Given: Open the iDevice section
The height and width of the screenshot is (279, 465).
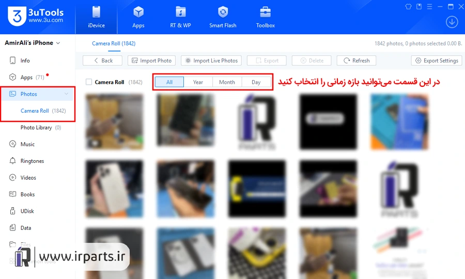Looking at the screenshot, I should tap(96, 17).
